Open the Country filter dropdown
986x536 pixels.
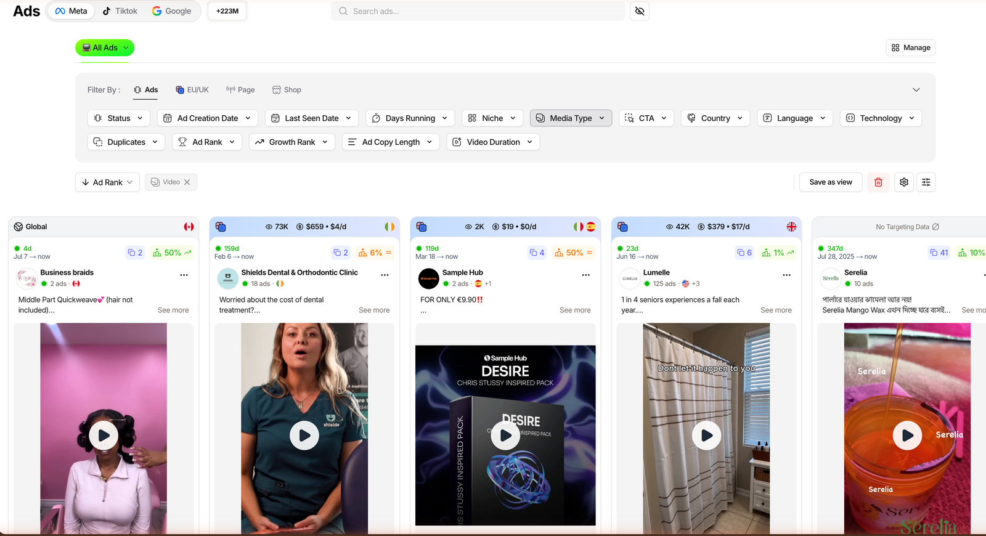pos(715,118)
